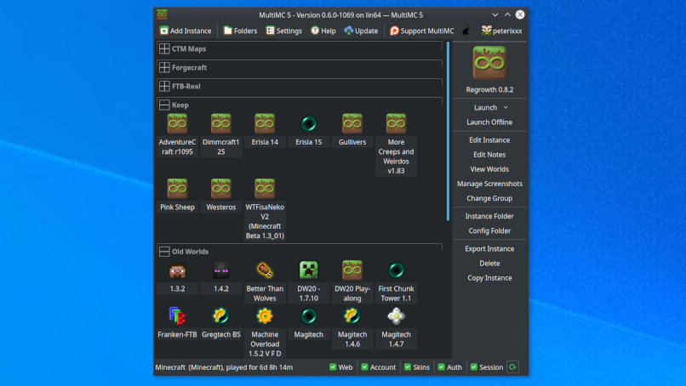Click the Web status checkmark
686x386 pixels.
(333, 366)
